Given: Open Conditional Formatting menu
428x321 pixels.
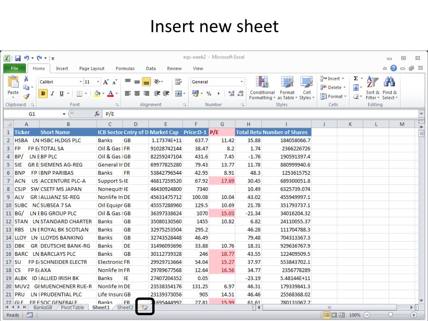Looking at the screenshot, I should coord(262,88).
